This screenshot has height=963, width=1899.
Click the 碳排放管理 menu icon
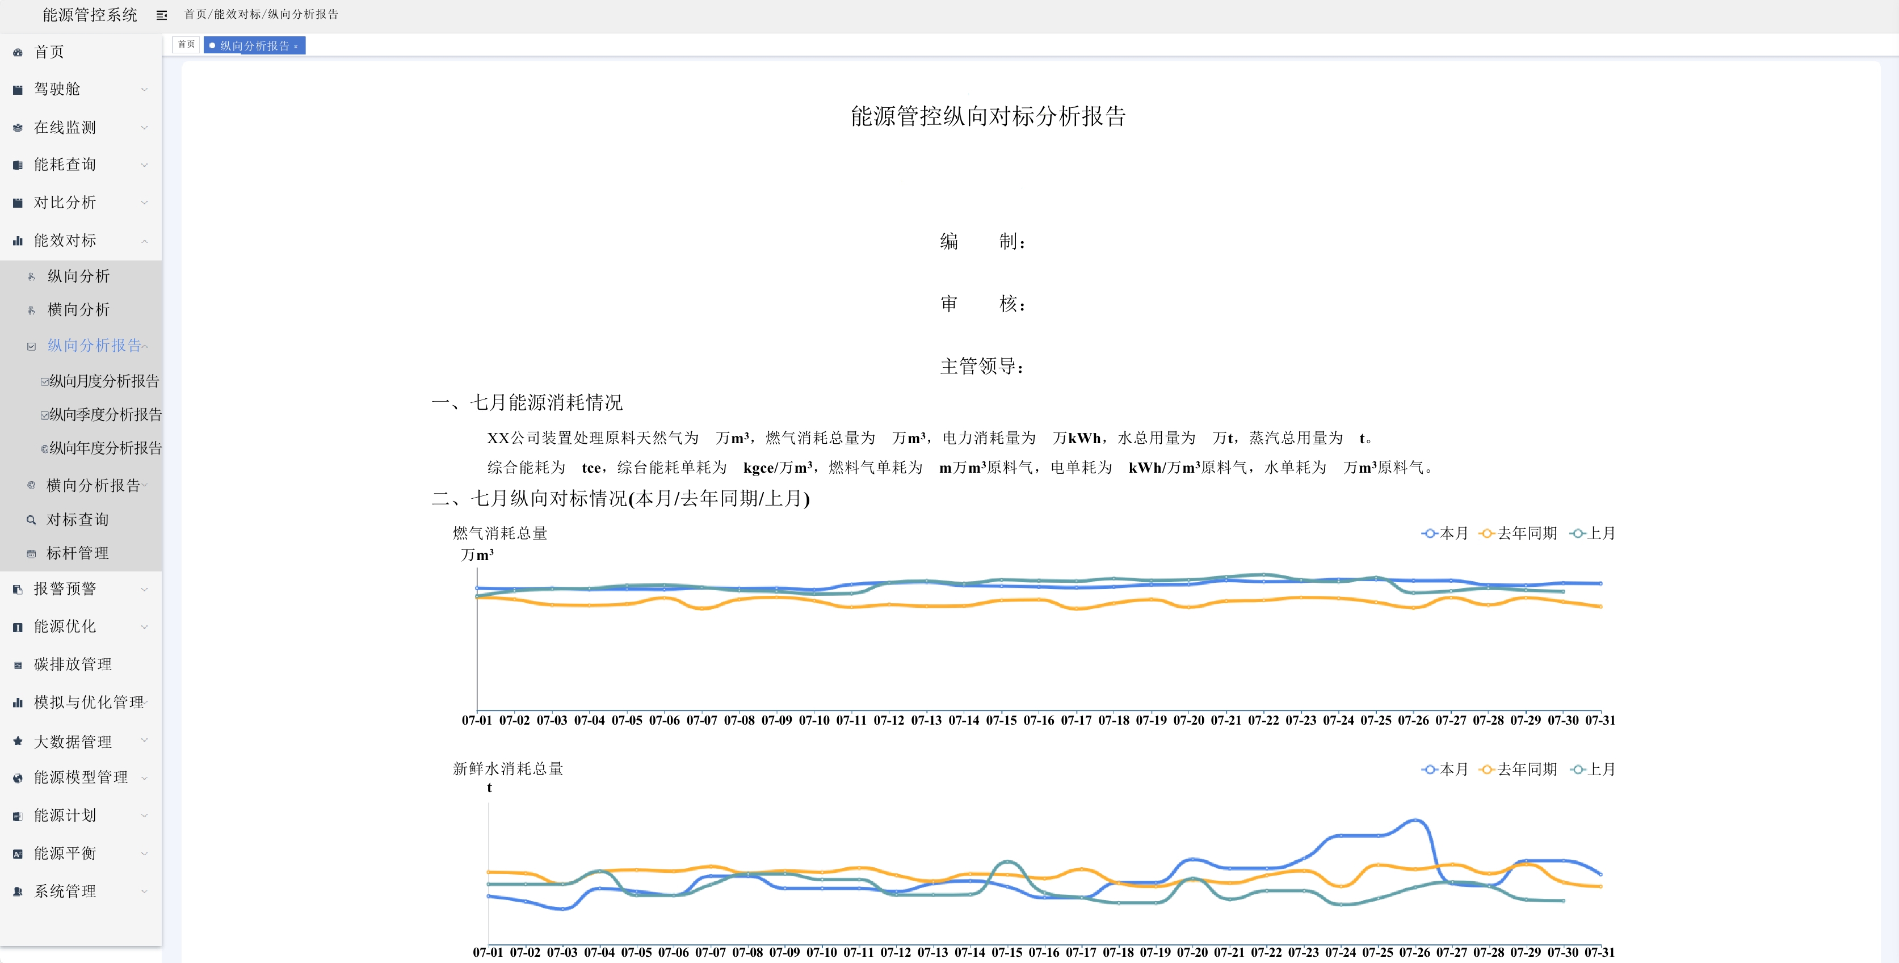pyautogui.click(x=18, y=665)
